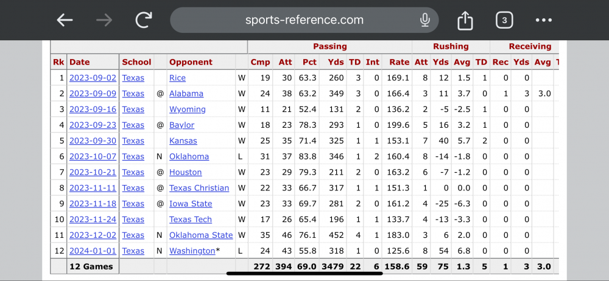This screenshot has height=281, width=609.
Task: Tap the browser forward arrow
Action: coord(104,20)
